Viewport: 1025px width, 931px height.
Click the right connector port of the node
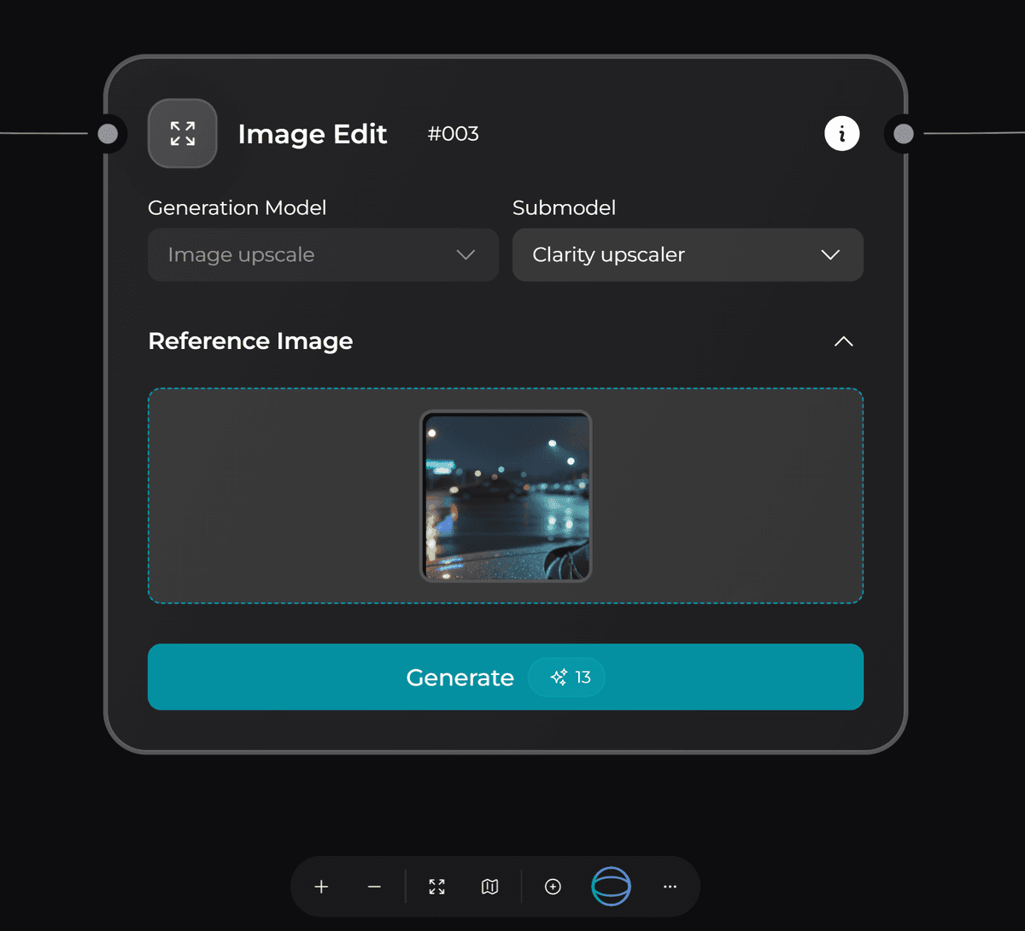coord(903,134)
